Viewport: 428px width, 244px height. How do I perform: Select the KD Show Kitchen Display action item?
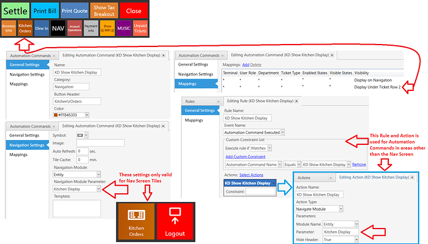tap(250, 183)
